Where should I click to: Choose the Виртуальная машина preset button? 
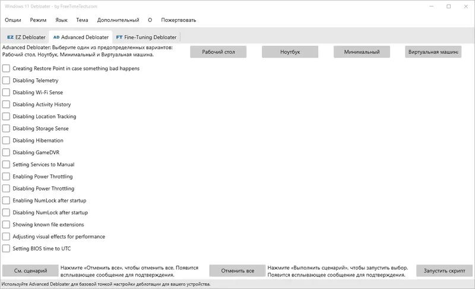pos(433,52)
